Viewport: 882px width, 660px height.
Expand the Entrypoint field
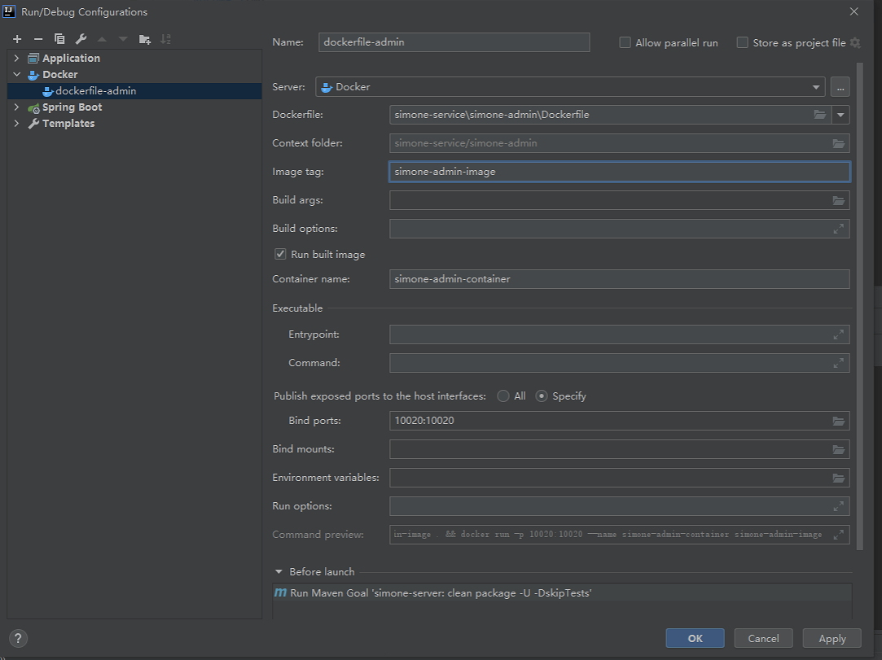click(x=839, y=334)
